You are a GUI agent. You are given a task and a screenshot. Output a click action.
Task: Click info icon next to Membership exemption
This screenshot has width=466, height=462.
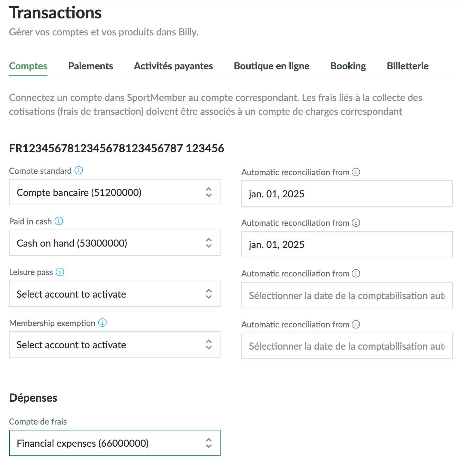[x=102, y=323]
